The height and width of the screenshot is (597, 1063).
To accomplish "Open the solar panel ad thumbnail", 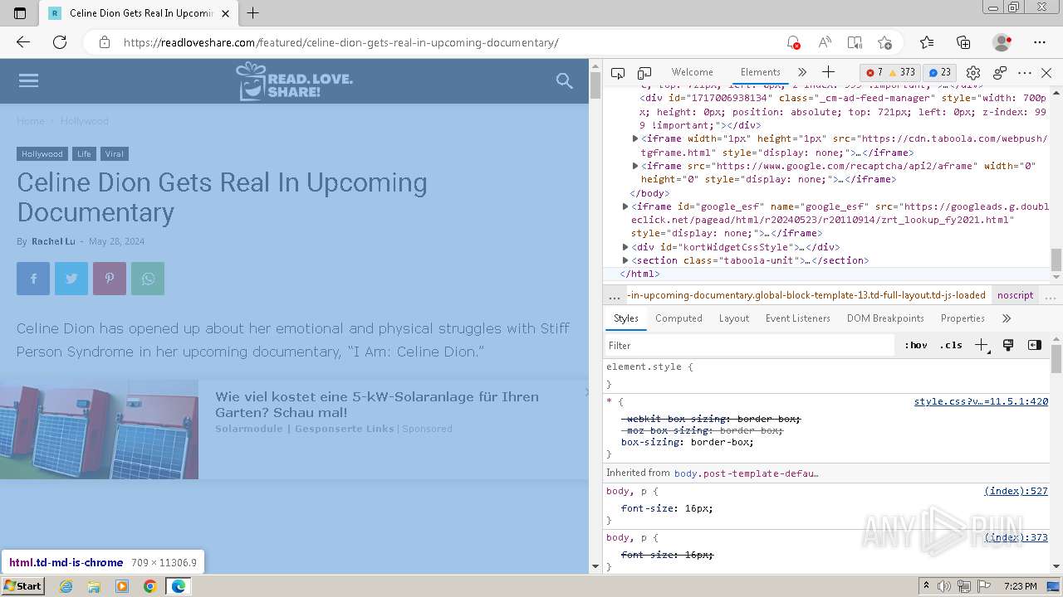I will [x=99, y=430].
